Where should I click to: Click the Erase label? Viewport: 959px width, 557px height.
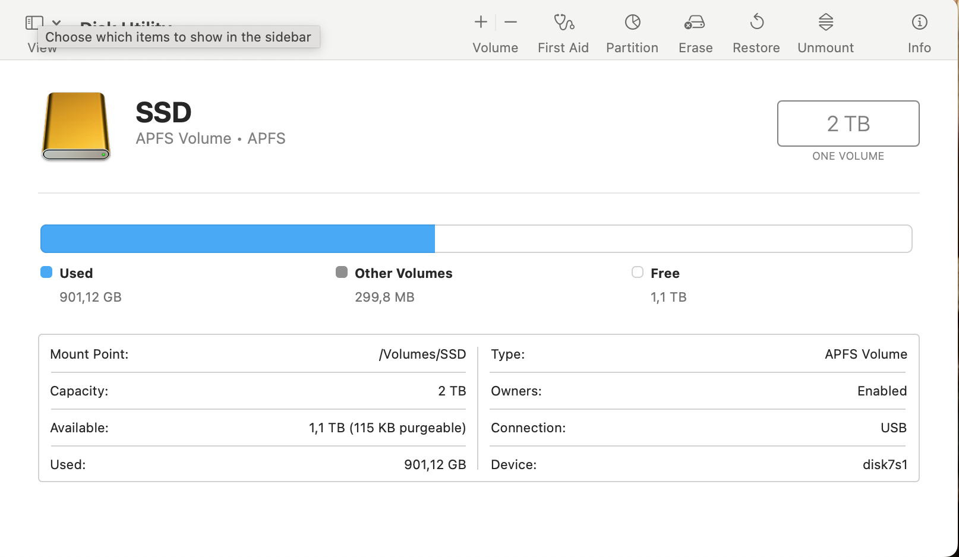point(696,48)
